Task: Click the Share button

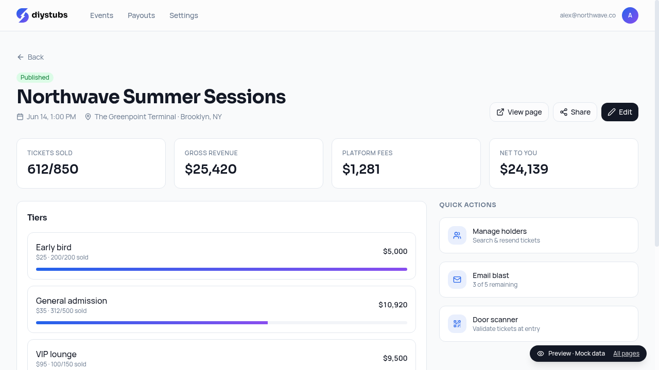Action: click(575, 112)
